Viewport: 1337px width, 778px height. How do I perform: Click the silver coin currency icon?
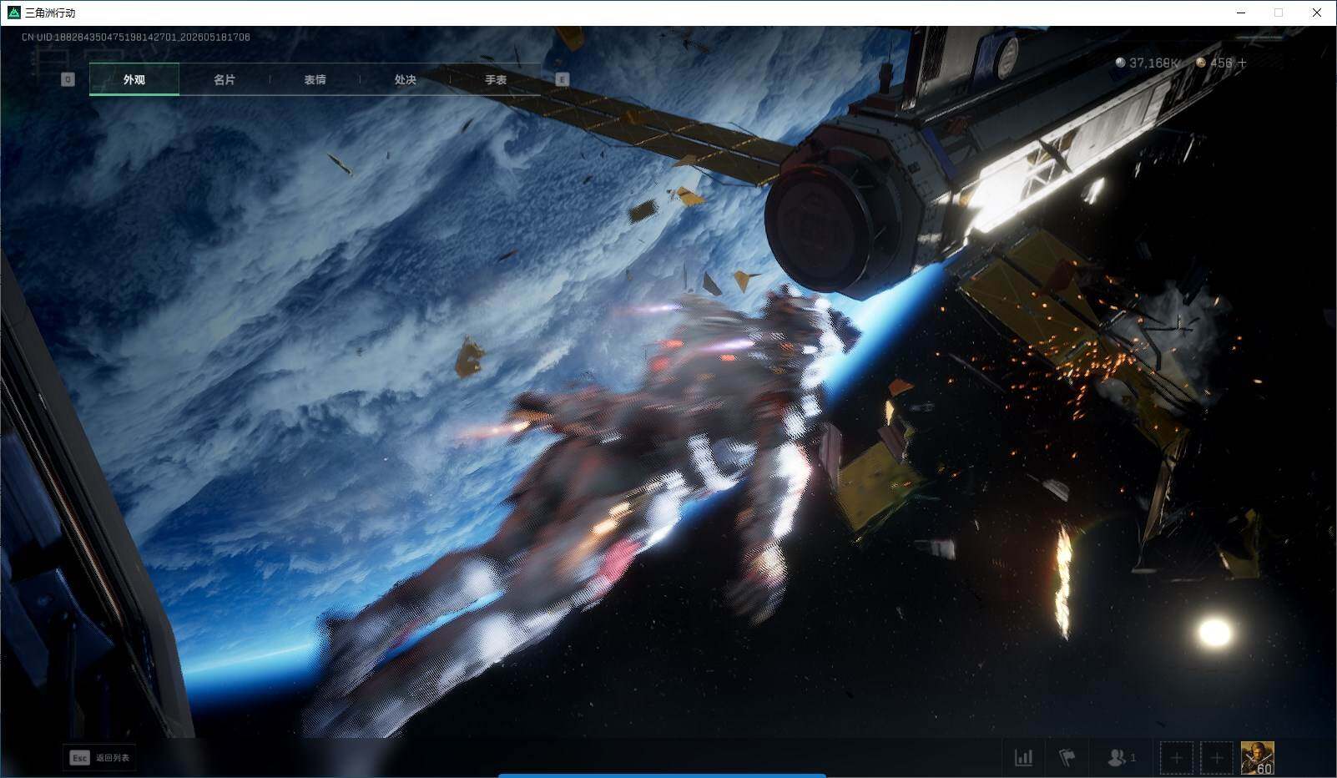pos(1120,63)
